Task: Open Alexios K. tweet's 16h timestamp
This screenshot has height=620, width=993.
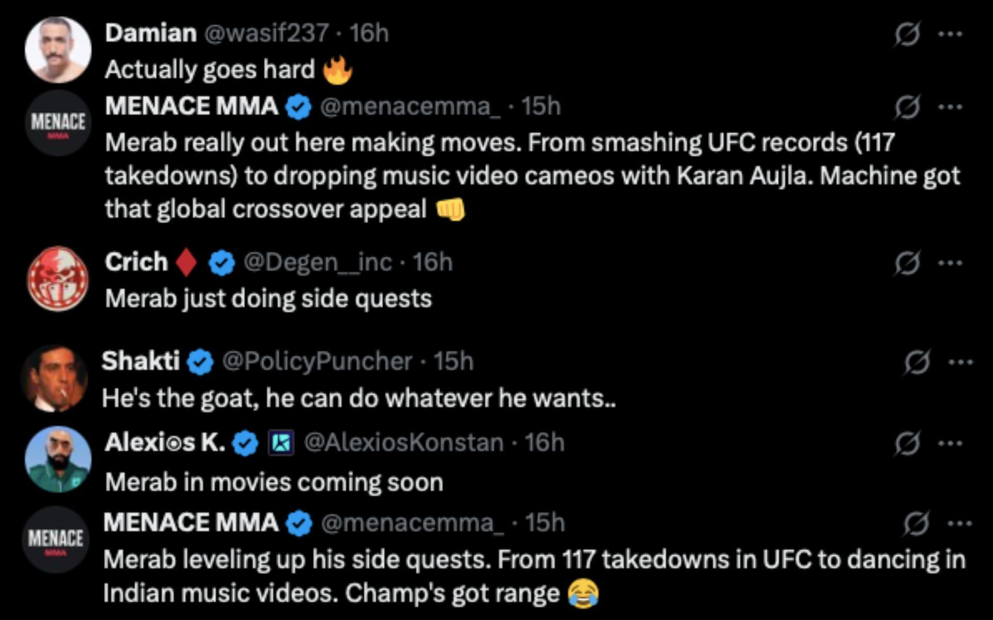Action: click(544, 443)
